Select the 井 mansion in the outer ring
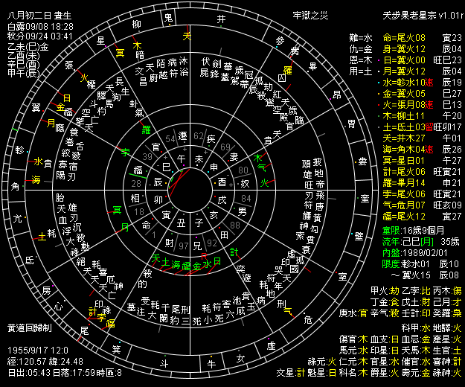 coord(221,19)
